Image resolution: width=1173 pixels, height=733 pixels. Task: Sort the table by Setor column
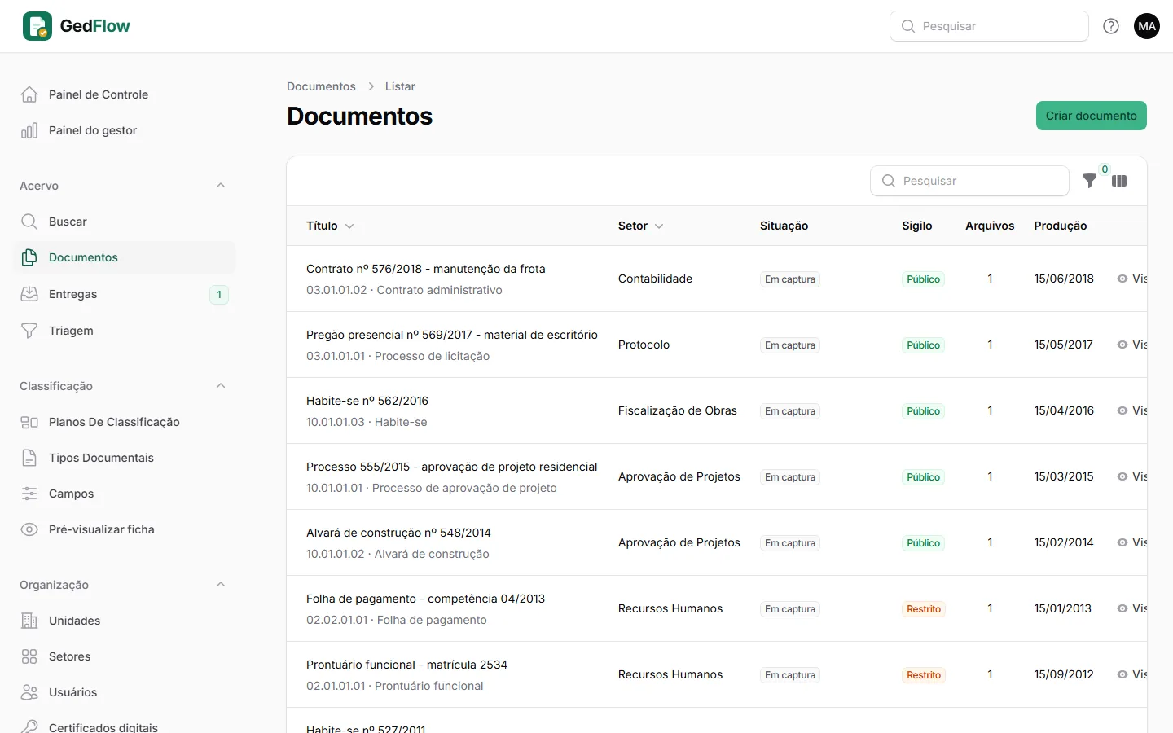point(640,226)
